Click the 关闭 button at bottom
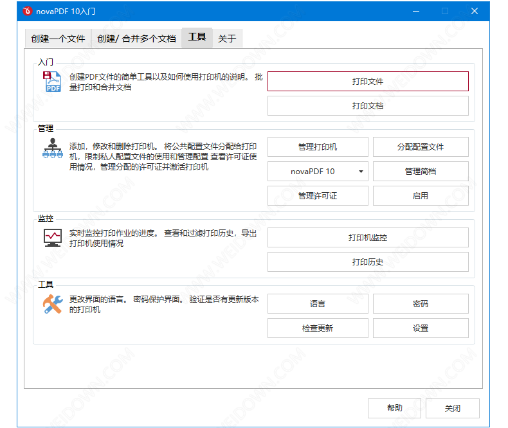 pyautogui.click(x=452, y=408)
